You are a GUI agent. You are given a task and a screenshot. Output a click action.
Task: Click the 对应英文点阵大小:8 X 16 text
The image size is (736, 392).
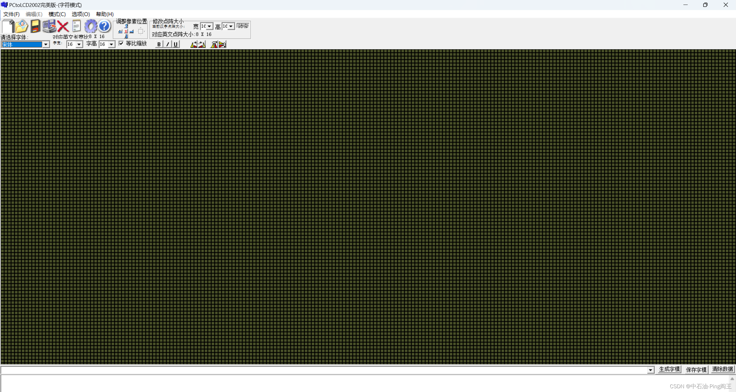point(182,34)
